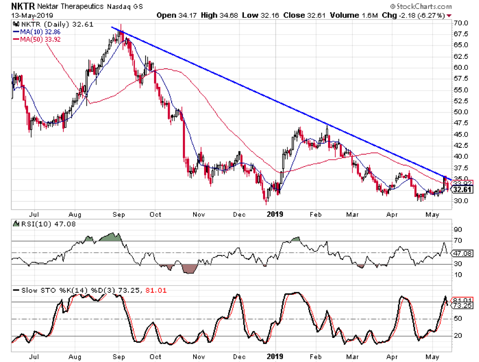Image resolution: width=479 pixels, height=362 pixels.
Task: Click the 47.5 price axis label
Action: click(x=461, y=123)
